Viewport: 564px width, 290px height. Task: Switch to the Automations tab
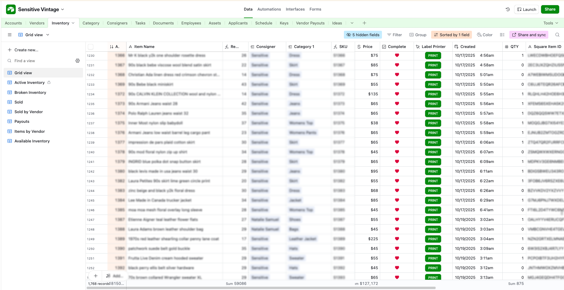[x=269, y=9]
